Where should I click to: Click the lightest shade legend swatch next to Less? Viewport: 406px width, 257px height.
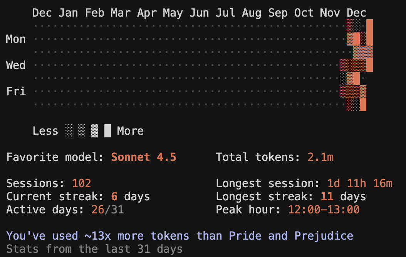tap(68, 131)
